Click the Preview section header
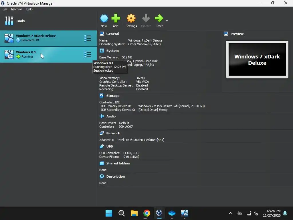 pyautogui.click(x=237, y=34)
